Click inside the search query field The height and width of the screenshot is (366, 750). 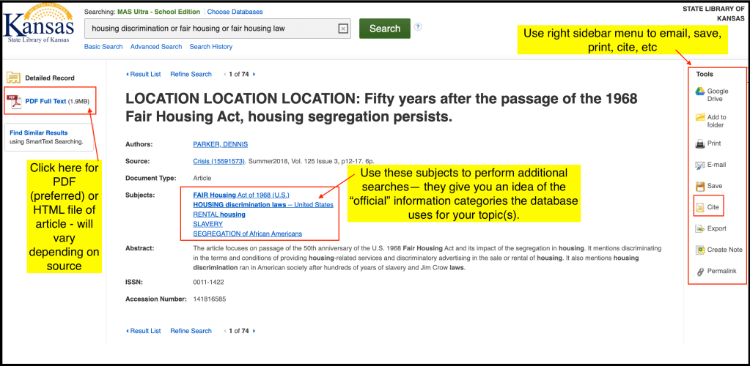209,29
